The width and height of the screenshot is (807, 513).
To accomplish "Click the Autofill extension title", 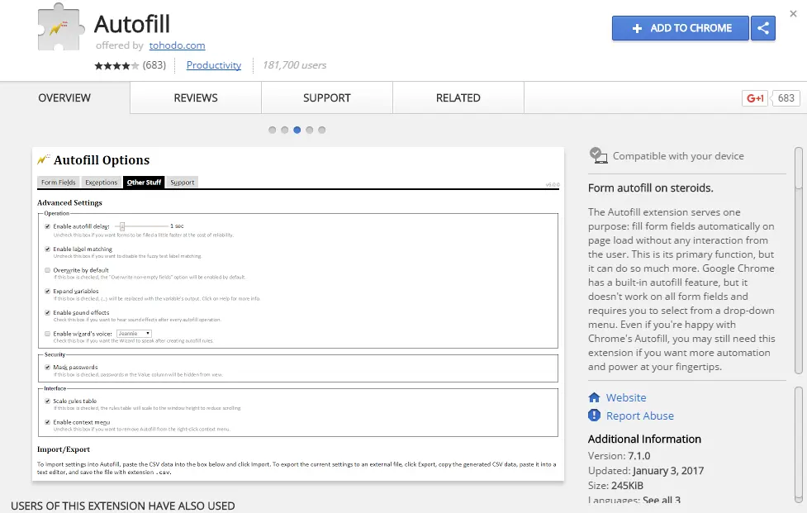I will coord(132,24).
